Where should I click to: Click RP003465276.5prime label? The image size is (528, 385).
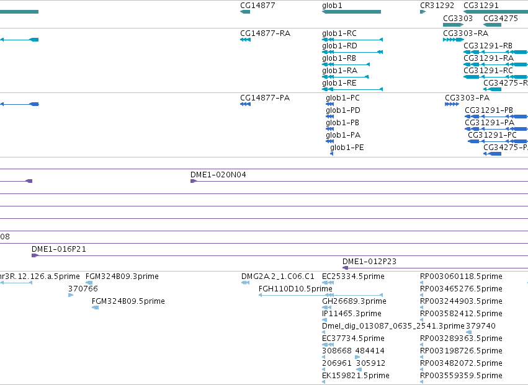[462, 289]
